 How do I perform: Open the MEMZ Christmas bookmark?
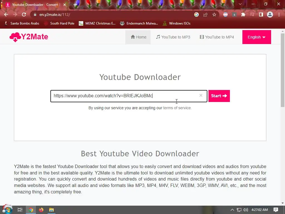point(97,23)
